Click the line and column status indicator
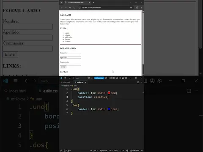Screen dimensions: 203x152 coord(94,151)
